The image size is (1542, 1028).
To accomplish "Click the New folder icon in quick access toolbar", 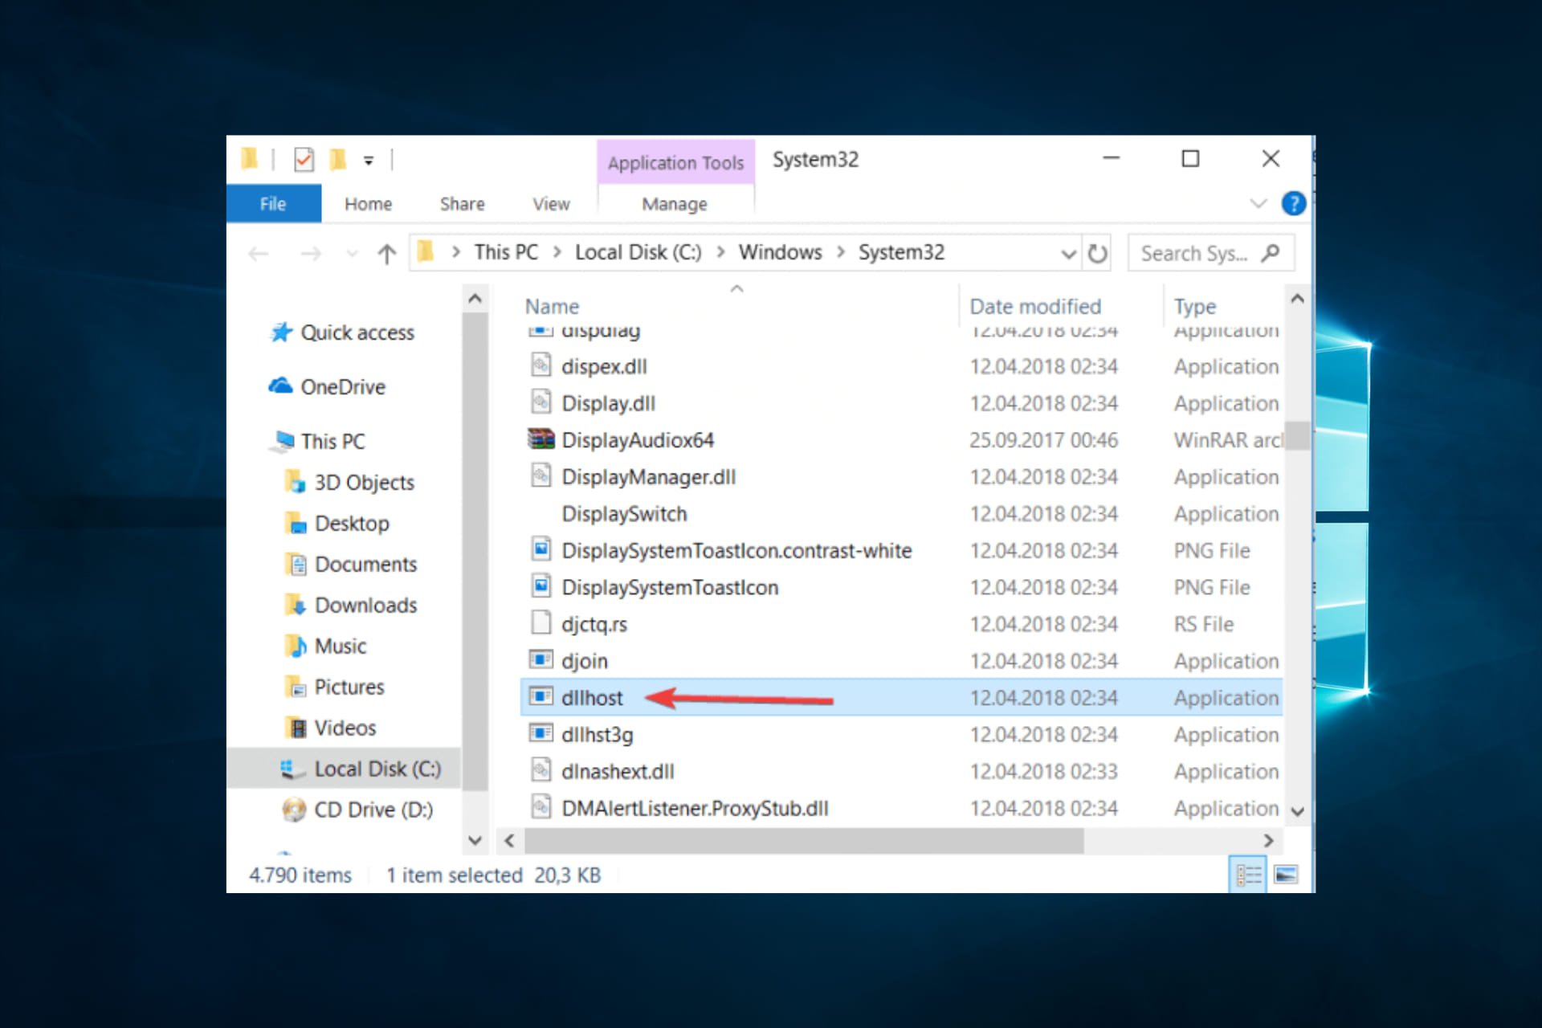I will click(338, 160).
